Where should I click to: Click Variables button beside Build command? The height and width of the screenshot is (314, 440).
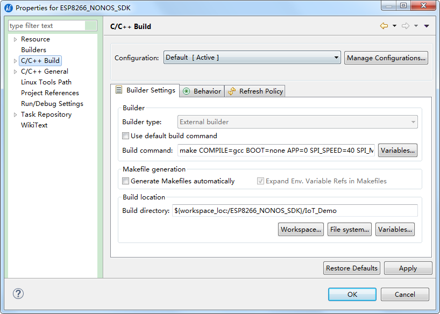[398, 151]
